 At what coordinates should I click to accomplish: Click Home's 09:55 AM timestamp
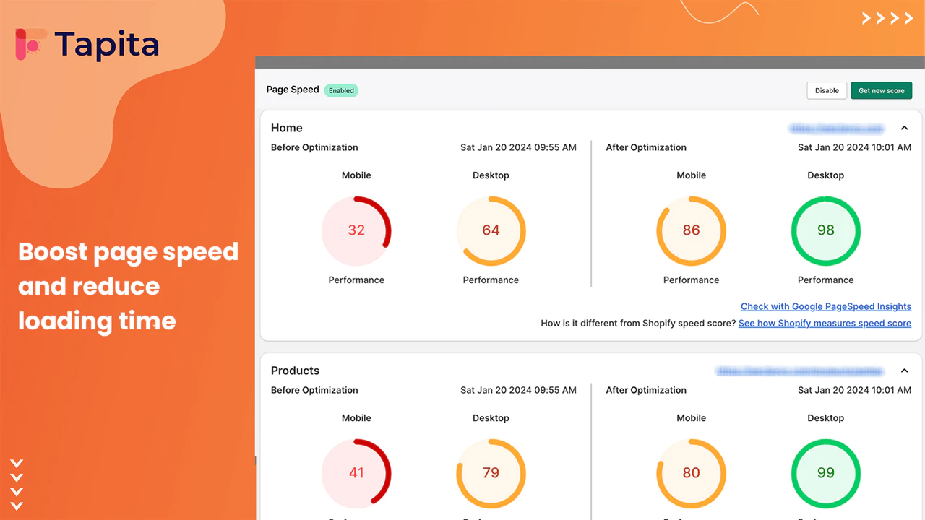(x=518, y=147)
